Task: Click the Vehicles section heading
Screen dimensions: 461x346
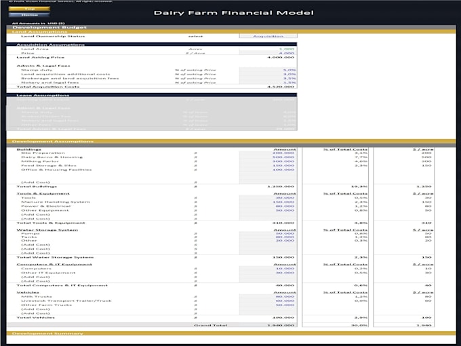Action: [x=28, y=292]
